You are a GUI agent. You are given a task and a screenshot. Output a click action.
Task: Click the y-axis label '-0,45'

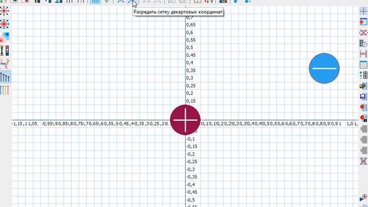point(191,192)
